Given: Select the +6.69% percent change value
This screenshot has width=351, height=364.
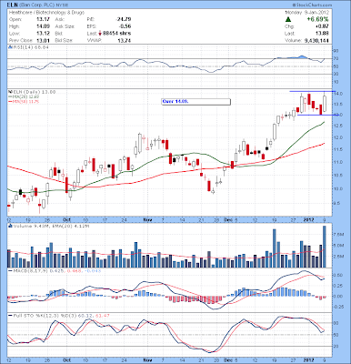Looking at the screenshot, I should pos(317,19).
